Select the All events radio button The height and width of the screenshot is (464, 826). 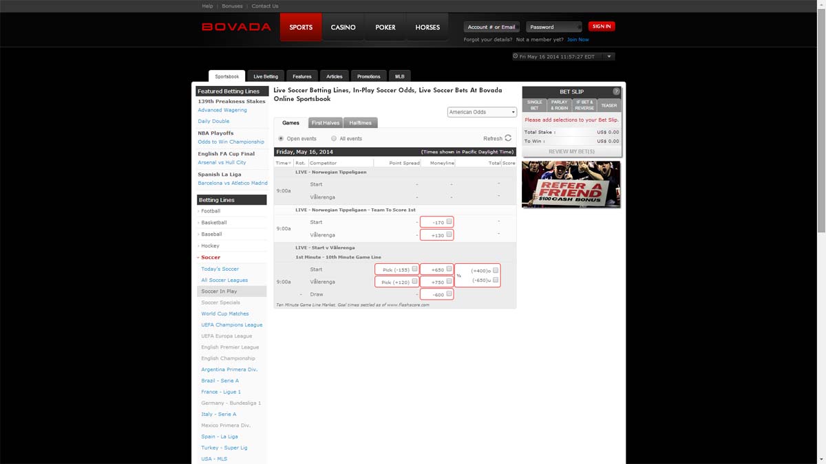point(334,138)
